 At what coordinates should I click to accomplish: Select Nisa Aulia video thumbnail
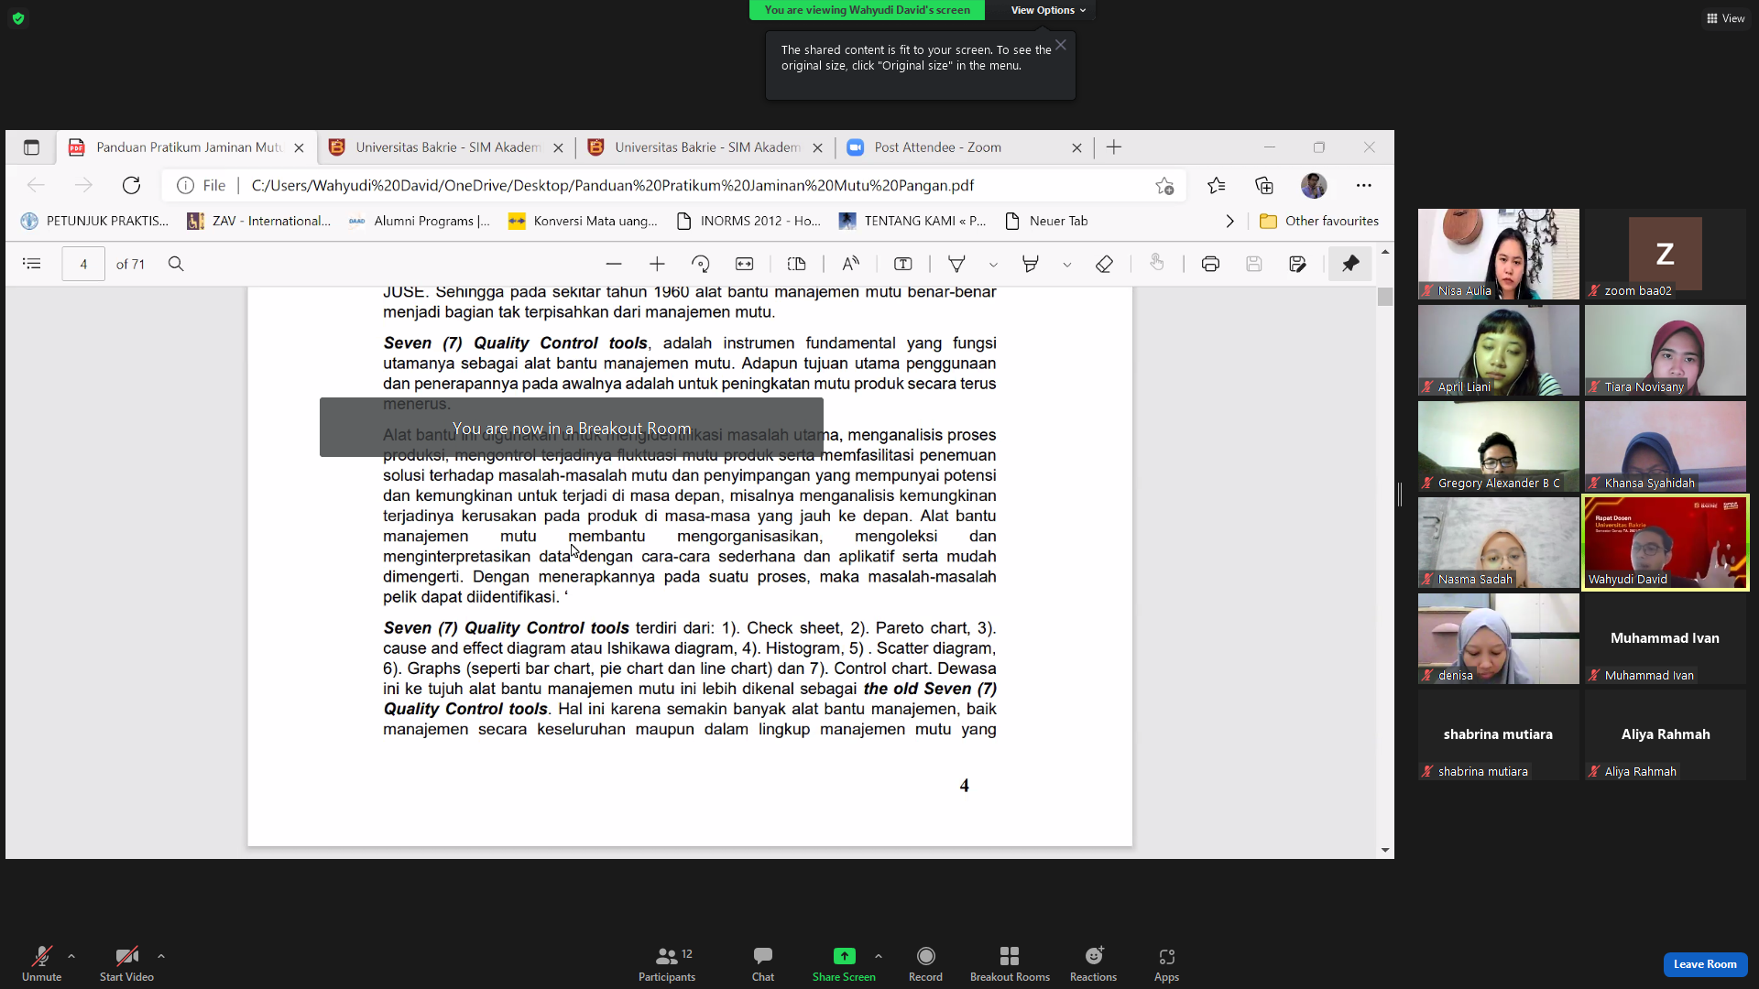tap(1499, 254)
